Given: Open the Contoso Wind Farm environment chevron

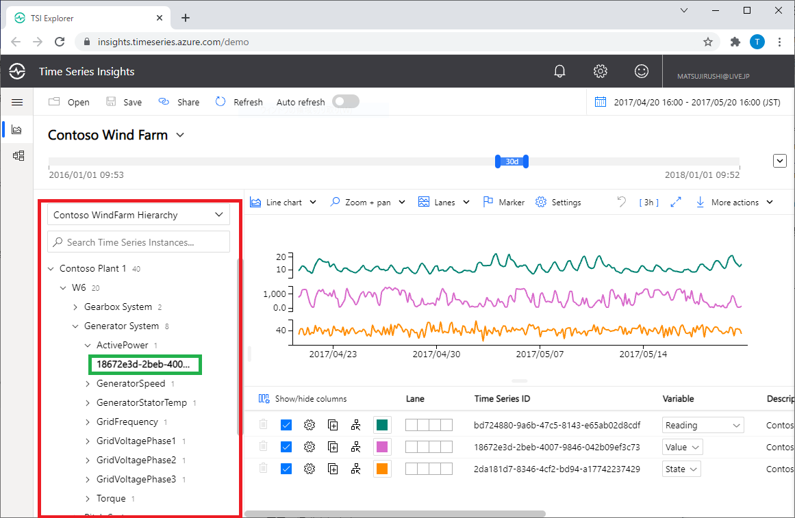Looking at the screenshot, I should click(x=180, y=135).
